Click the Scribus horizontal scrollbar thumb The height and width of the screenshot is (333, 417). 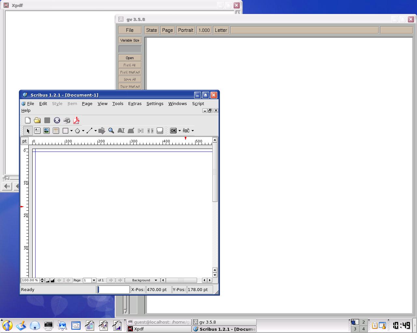click(181, 280)
